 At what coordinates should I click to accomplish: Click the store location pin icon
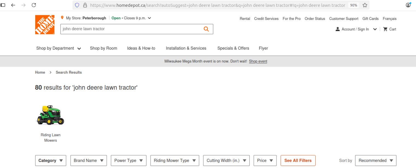coord(62,18)
